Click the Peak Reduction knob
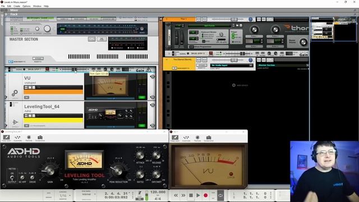Image resolution: width=359 pixels, height=202 pixels. point(118,171)
